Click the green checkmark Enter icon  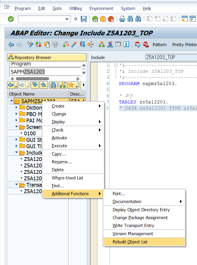(11, 19)
